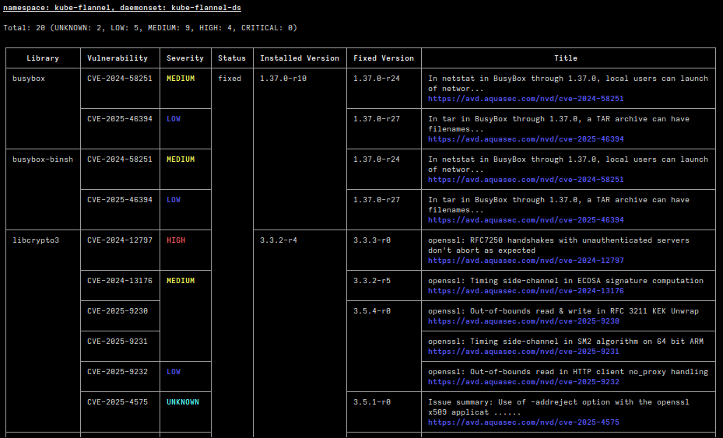Viewport: 723px width, 438px height.
Task: Follow the avd.aquasec.com link for CVE-2024-12797
Action: (525, 261)
